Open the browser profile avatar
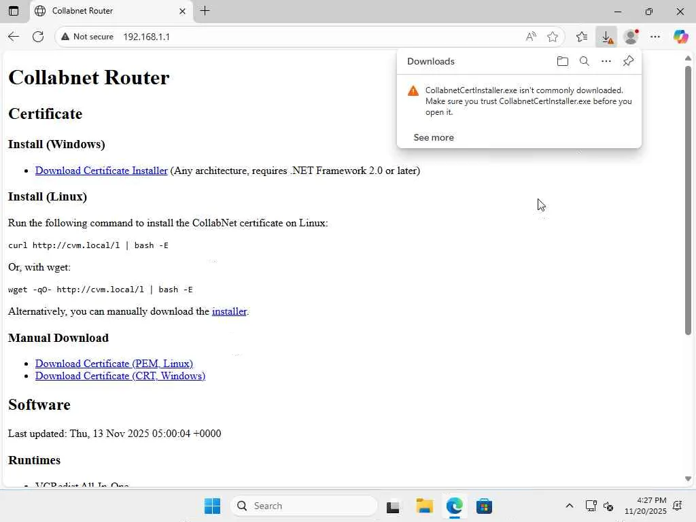The image size is (696, 522). (631, 37)
